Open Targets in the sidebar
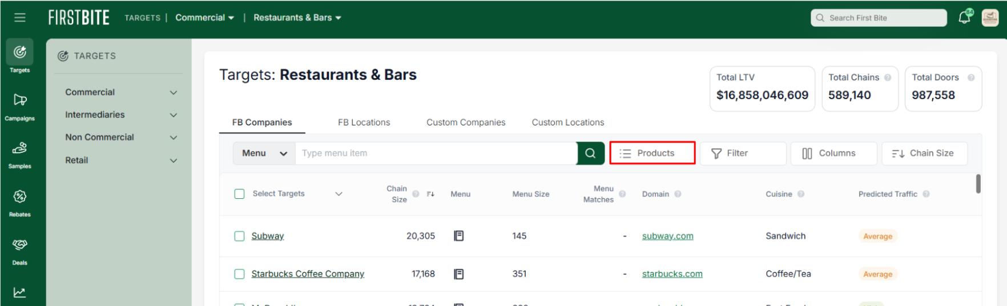 (20, 56)
